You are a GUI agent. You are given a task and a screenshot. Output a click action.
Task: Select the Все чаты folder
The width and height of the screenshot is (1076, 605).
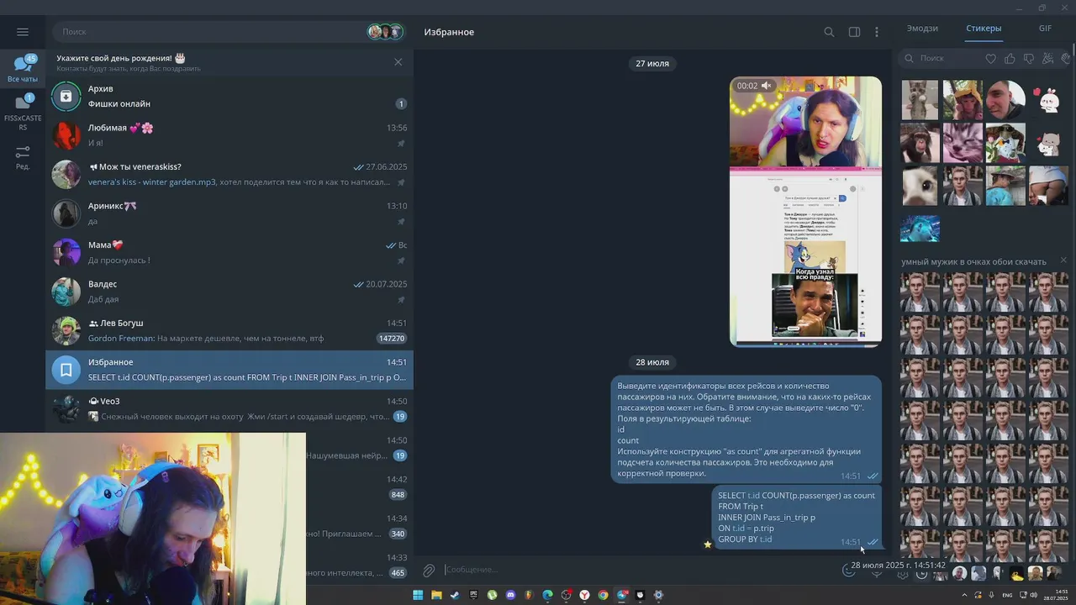click(x=23, y=69)
